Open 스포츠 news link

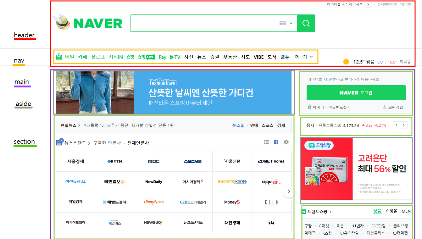click(x=268, y=125)
